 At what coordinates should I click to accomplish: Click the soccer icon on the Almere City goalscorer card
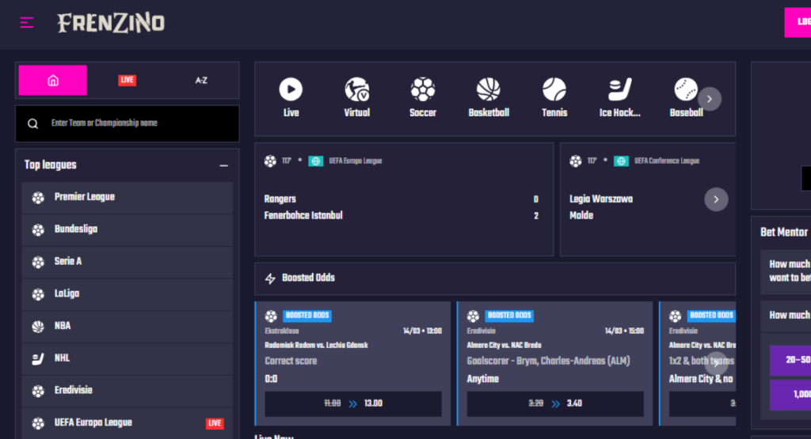coord(474,316)
